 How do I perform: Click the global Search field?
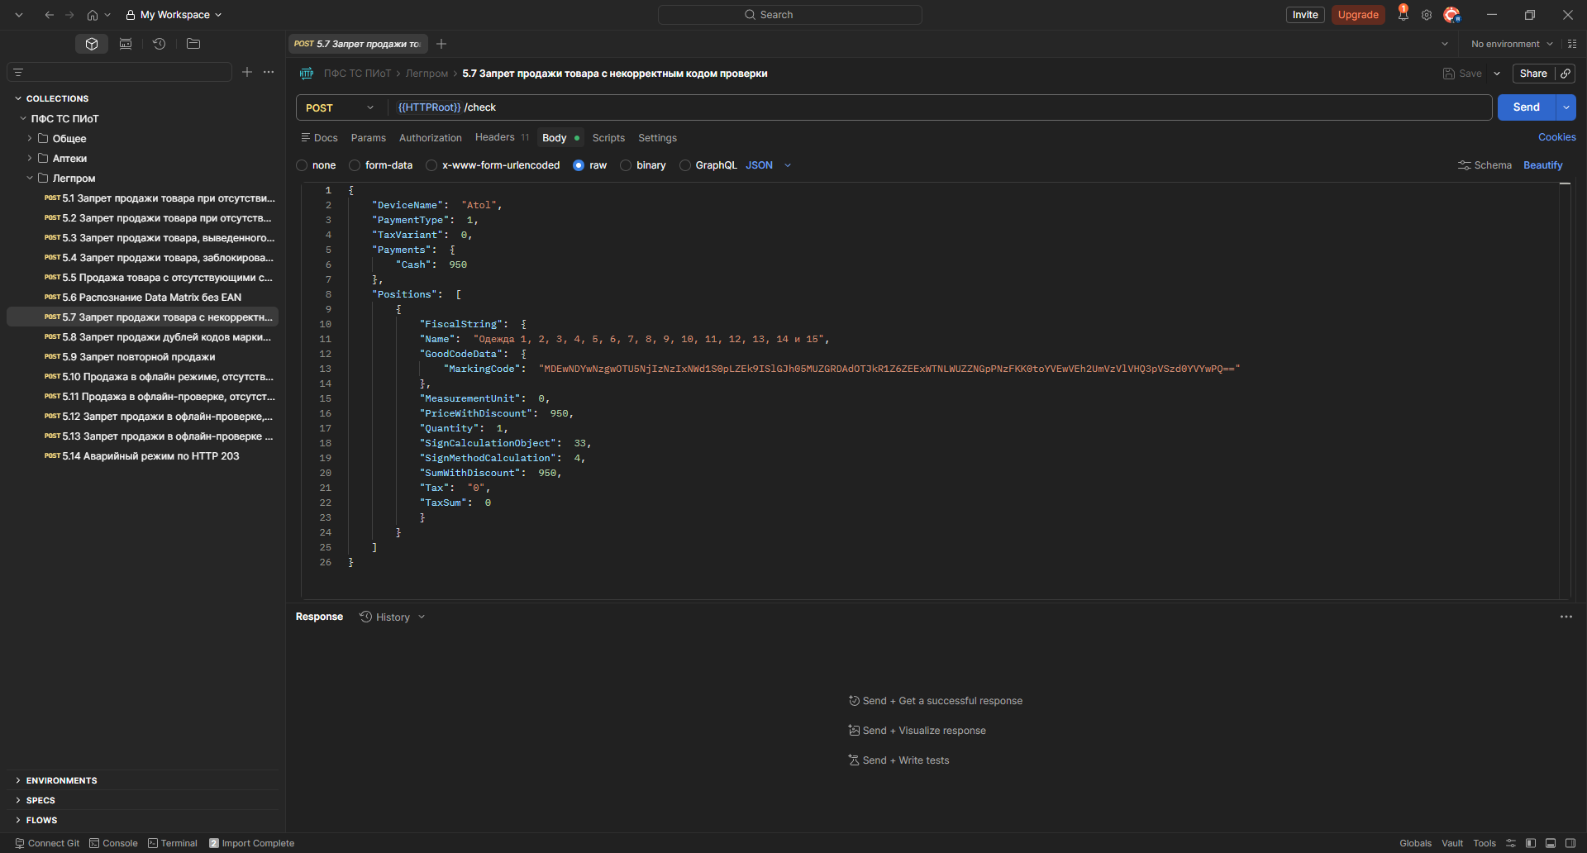(789, 15)
